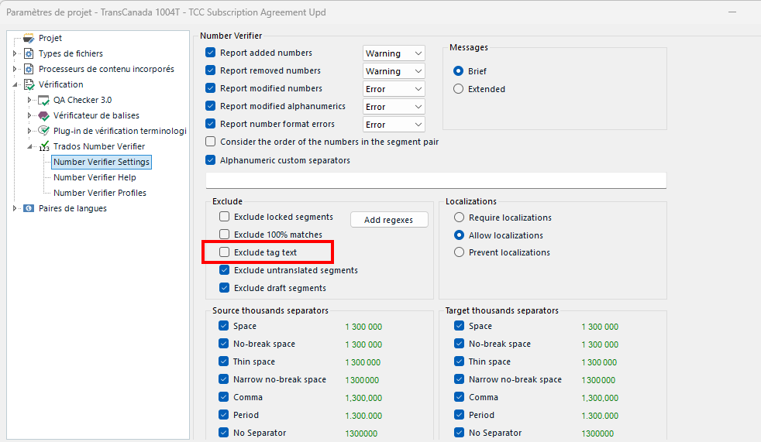Toggle Report number format errors checkbox
761x442 pixels.
pyautogui.click(x=210, y=124)
